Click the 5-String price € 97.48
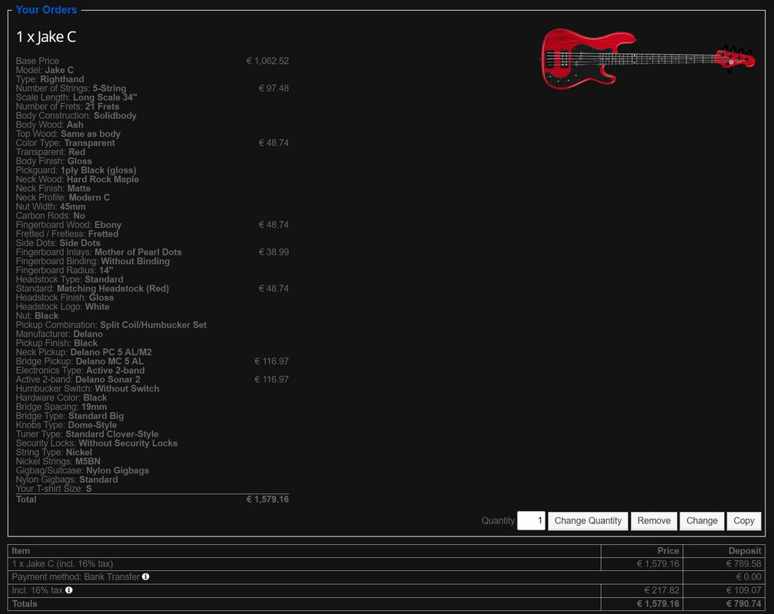Image resolution: width=774 pixels, height=614 pixels. pos(274,89)
